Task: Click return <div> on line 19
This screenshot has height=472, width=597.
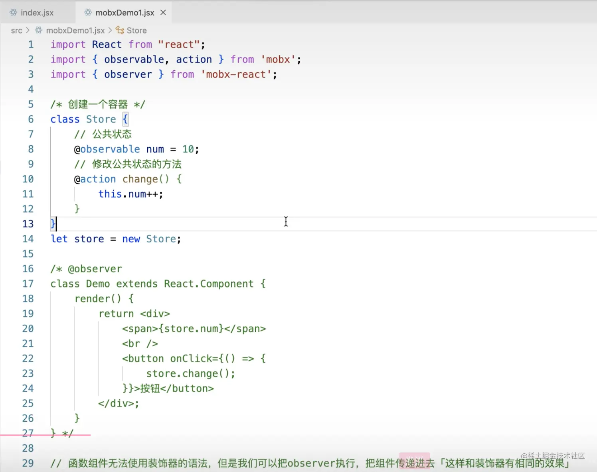Action: pos(134,313)
